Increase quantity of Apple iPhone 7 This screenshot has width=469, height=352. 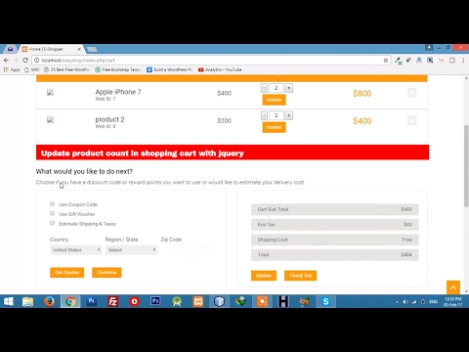pyautogui.click(x=288, y=88)
